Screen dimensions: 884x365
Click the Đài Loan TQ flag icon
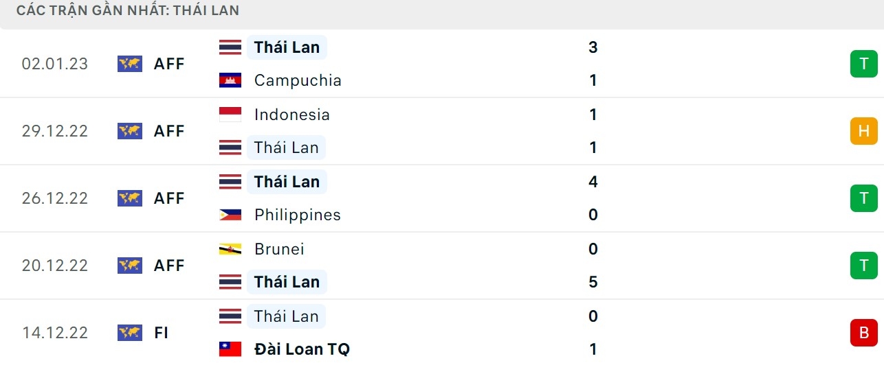pos(230,349)
